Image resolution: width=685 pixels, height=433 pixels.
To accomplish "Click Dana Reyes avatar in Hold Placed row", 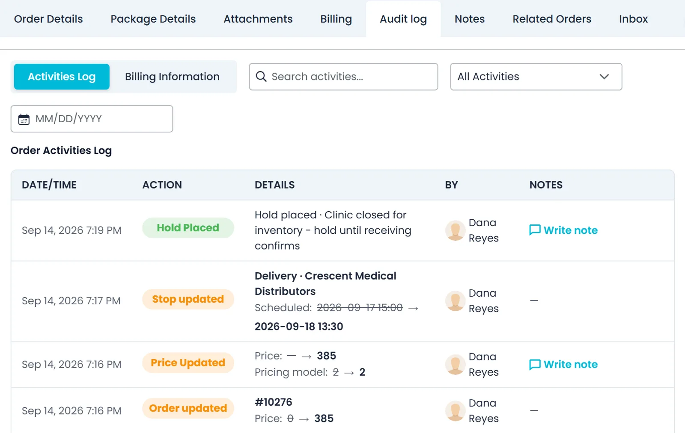I will tap(455, 230).
